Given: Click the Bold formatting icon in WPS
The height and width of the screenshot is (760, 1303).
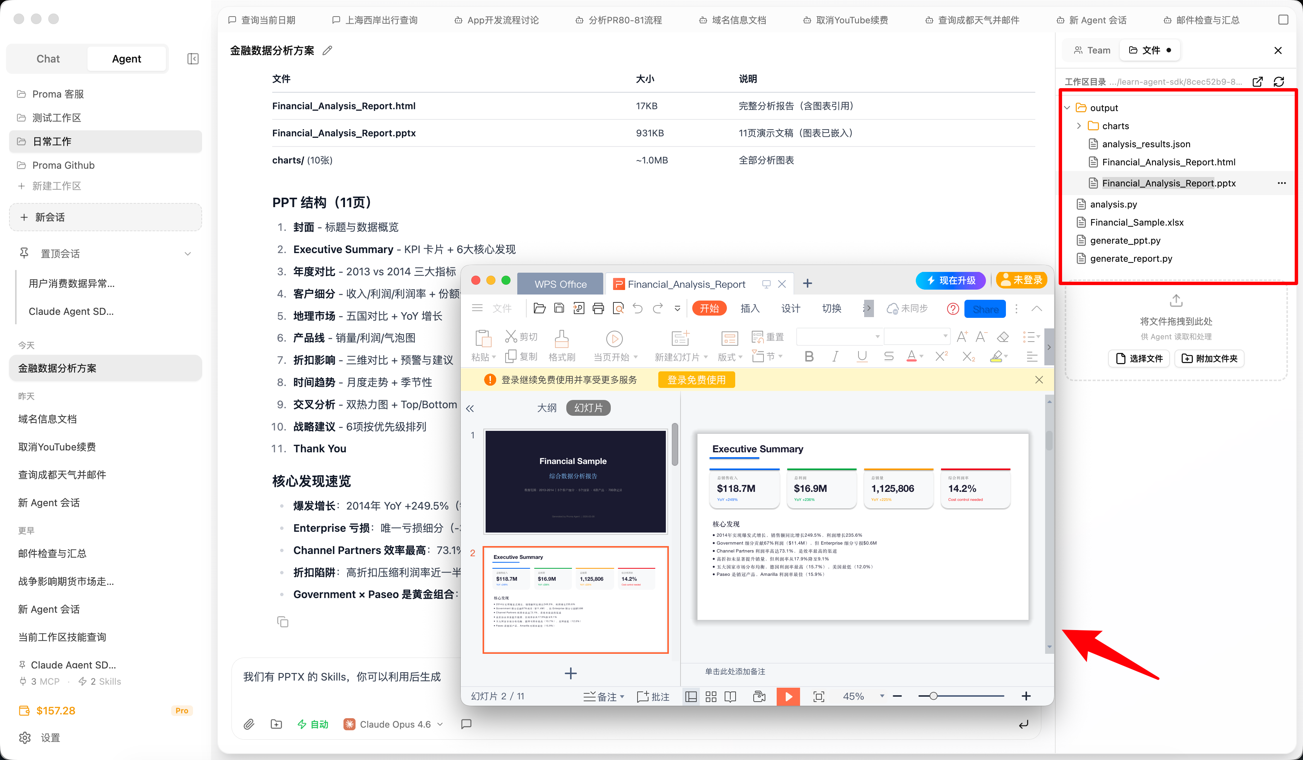Looking at the screenshot, I should [809, 357].
